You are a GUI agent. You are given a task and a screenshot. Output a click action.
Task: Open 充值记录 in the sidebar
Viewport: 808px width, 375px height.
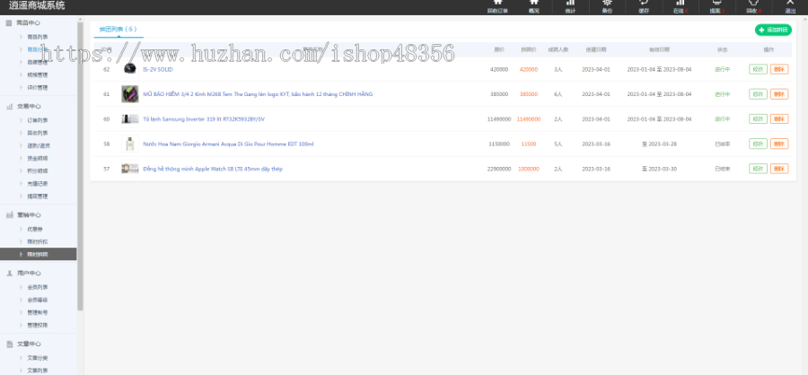click(x=37, y=183)
